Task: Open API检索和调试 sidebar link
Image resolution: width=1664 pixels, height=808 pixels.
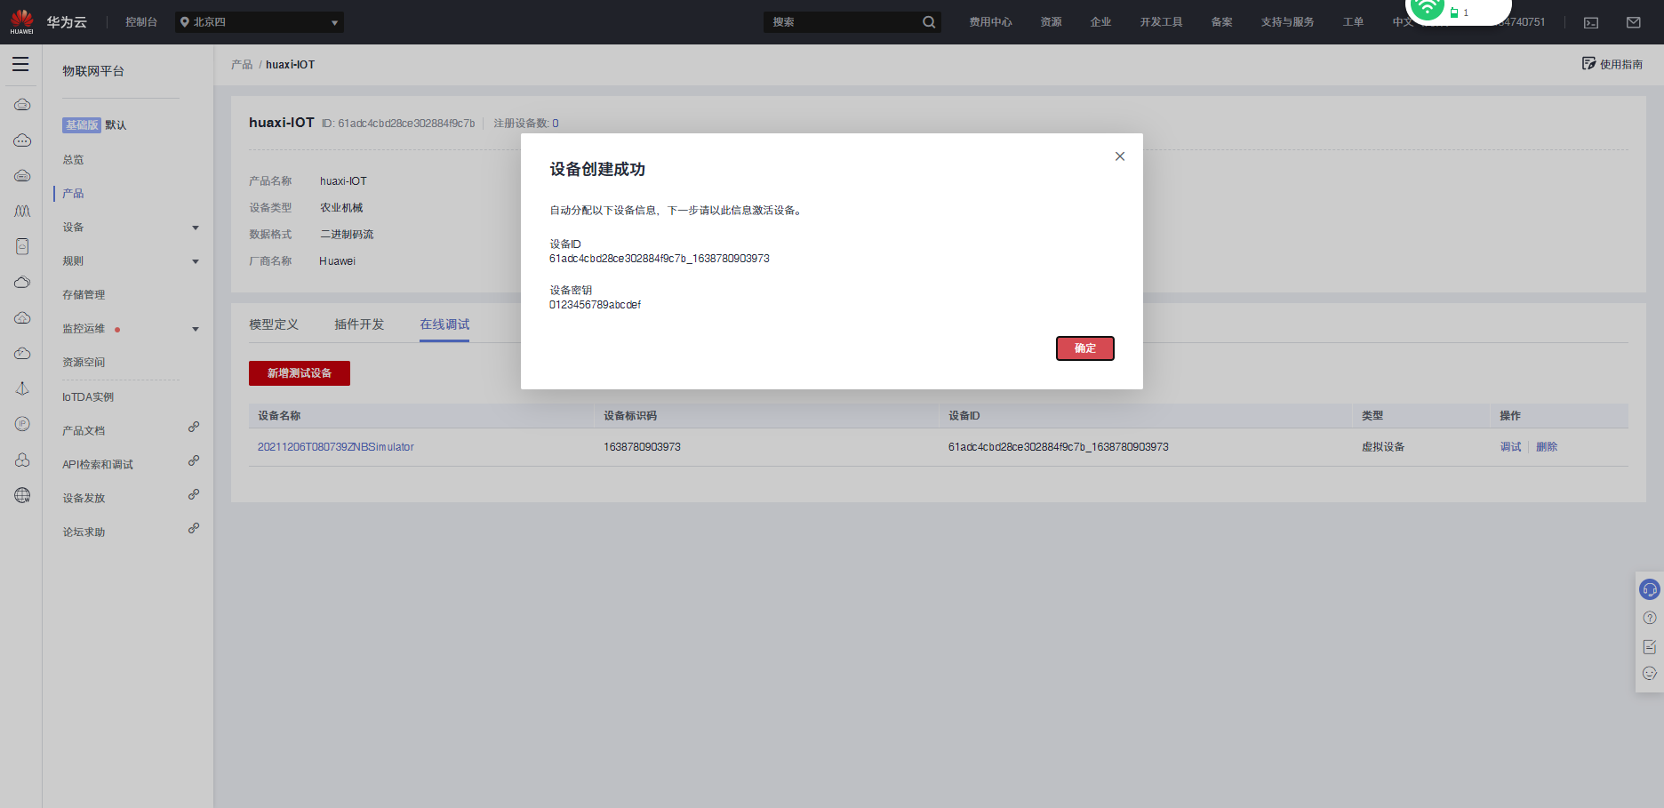Action: click(x=98, y=465)
